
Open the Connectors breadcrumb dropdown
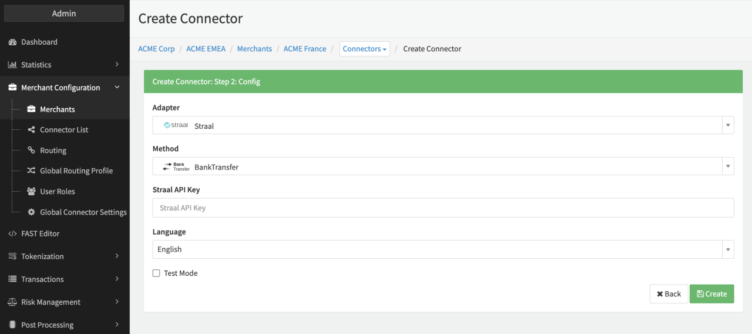(x=364, y=49)
